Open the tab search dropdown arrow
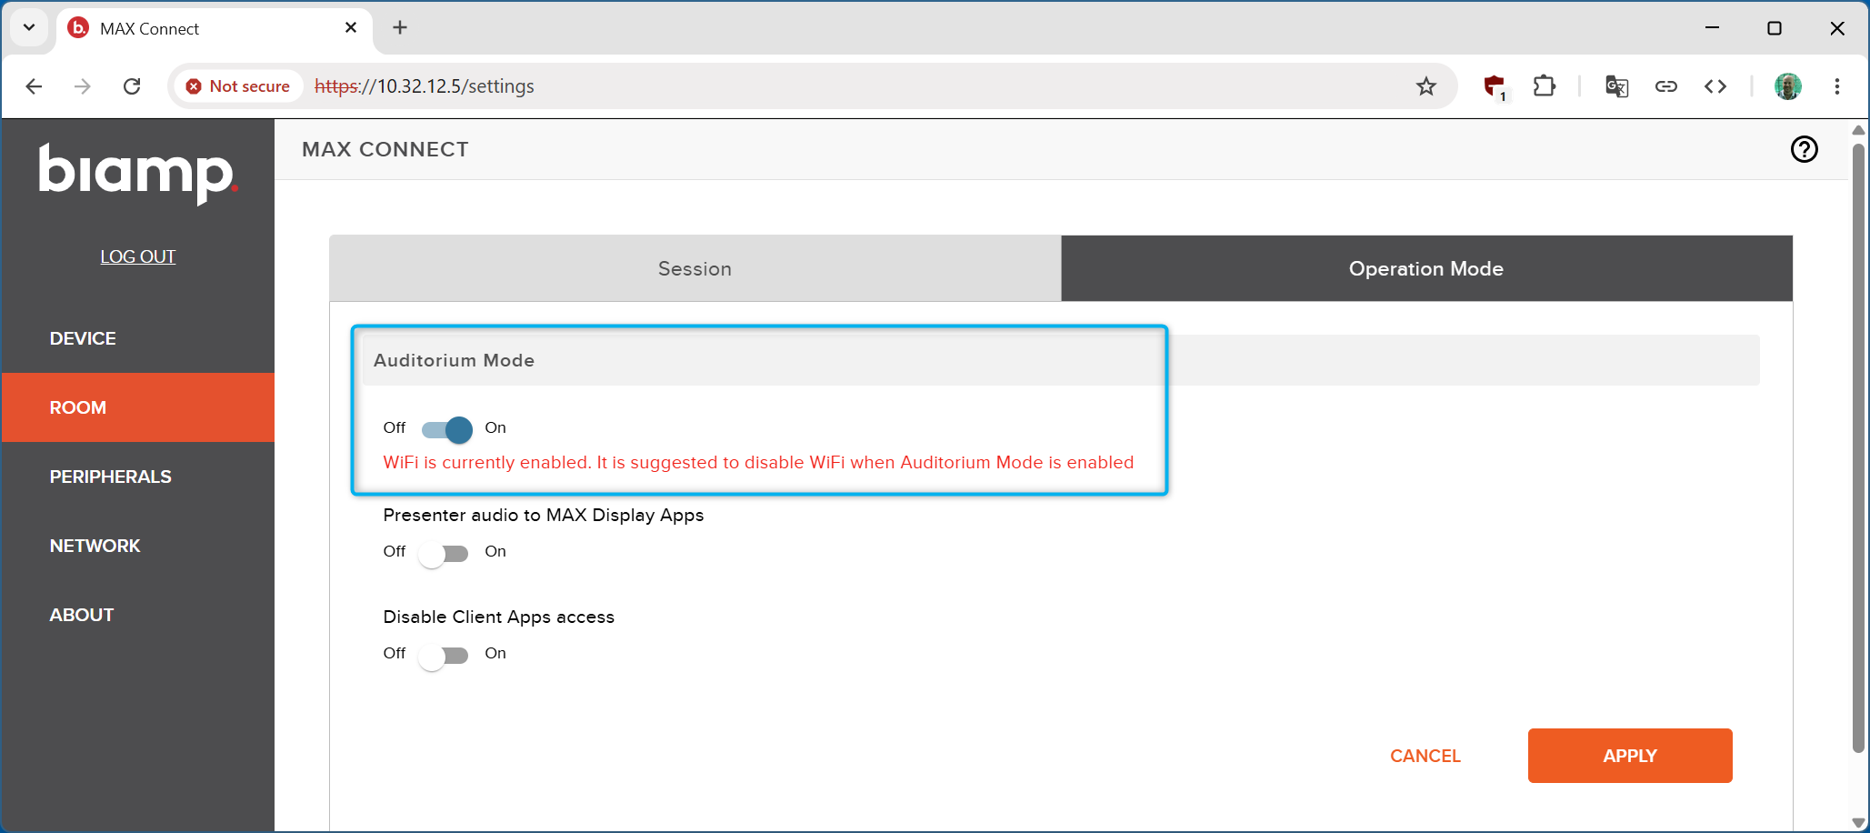 click(29, 27)
